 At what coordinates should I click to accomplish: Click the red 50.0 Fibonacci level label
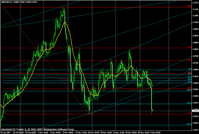[190, 60]
